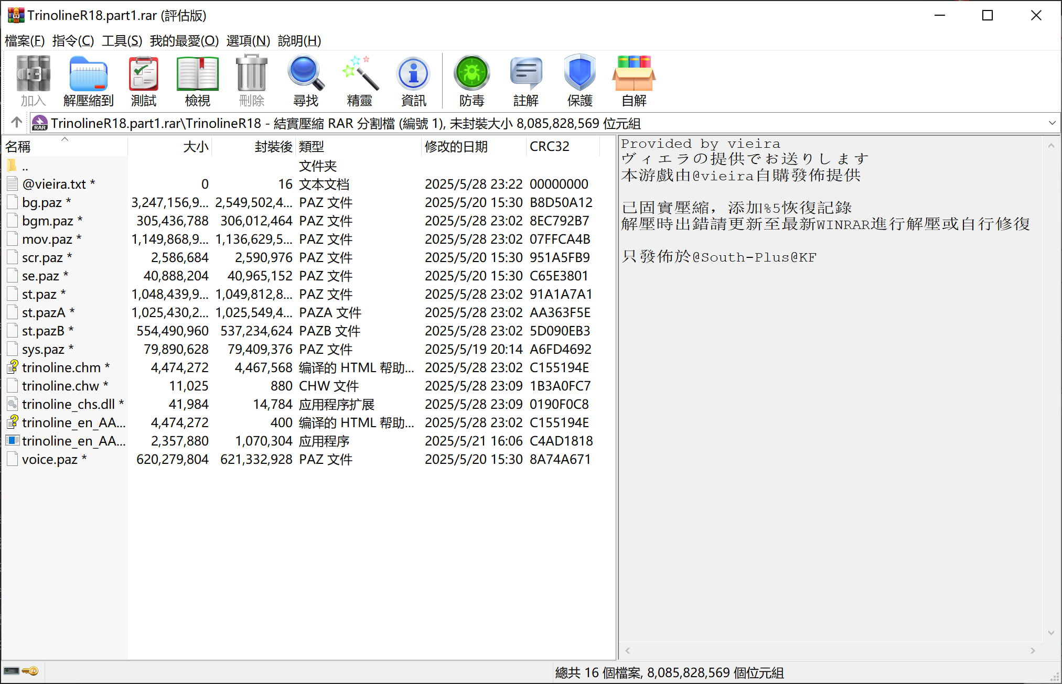Sort by CRC32 column header
1062x684 pixels.
point(550,147)
